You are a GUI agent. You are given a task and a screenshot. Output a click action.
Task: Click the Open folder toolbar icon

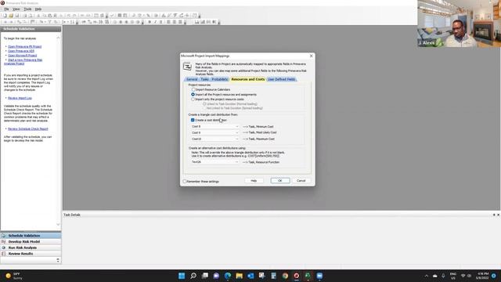tap(11, 16)
